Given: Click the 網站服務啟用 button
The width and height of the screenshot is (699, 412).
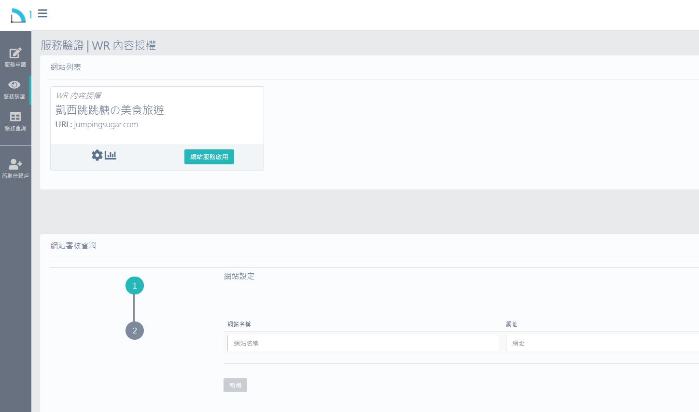Looking at the screenshot, I should click(x=209, y=157).
